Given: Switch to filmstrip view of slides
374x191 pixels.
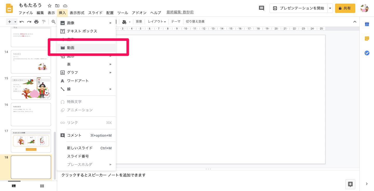Looking at the screenshot, I should tap(14, 186).
